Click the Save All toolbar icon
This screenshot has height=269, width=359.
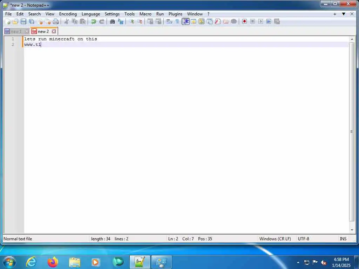[x=32, y=21]
